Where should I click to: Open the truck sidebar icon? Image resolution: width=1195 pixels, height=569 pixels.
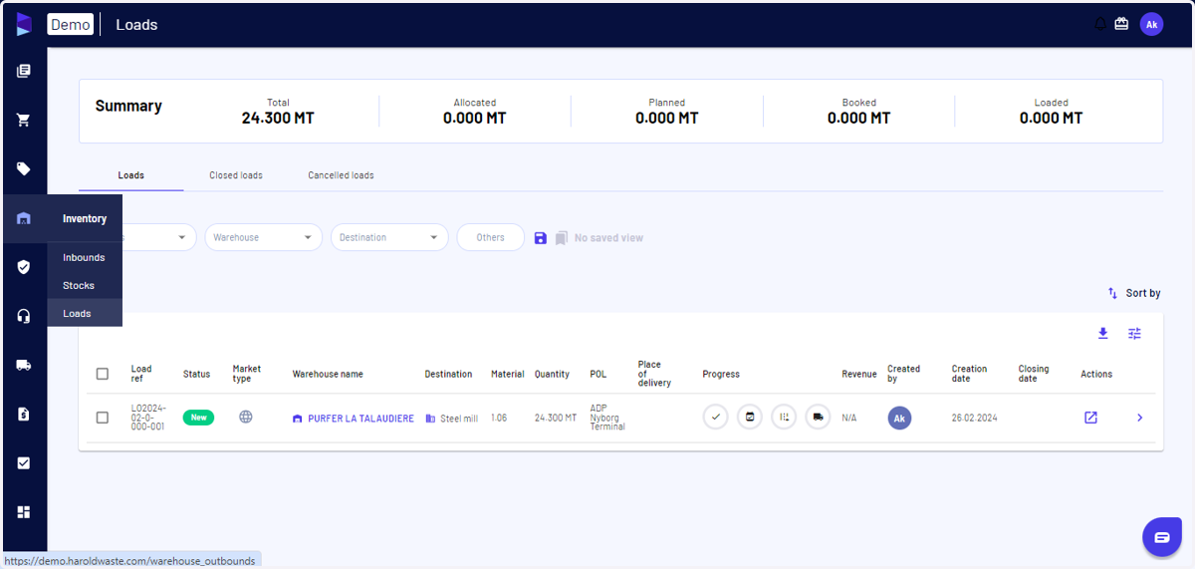24,365
